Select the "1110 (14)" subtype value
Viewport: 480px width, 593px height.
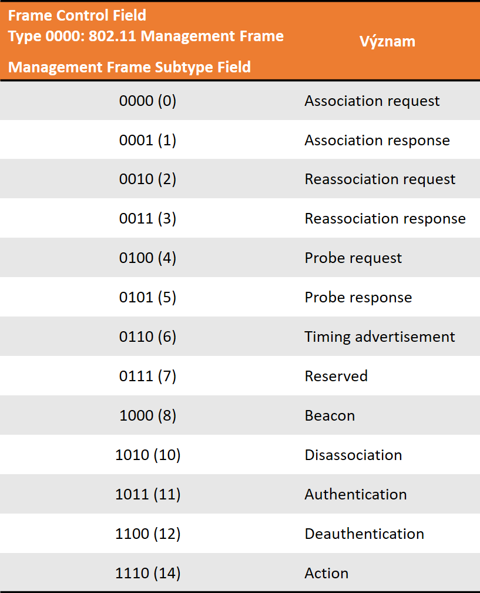click(x=147, y=574)
